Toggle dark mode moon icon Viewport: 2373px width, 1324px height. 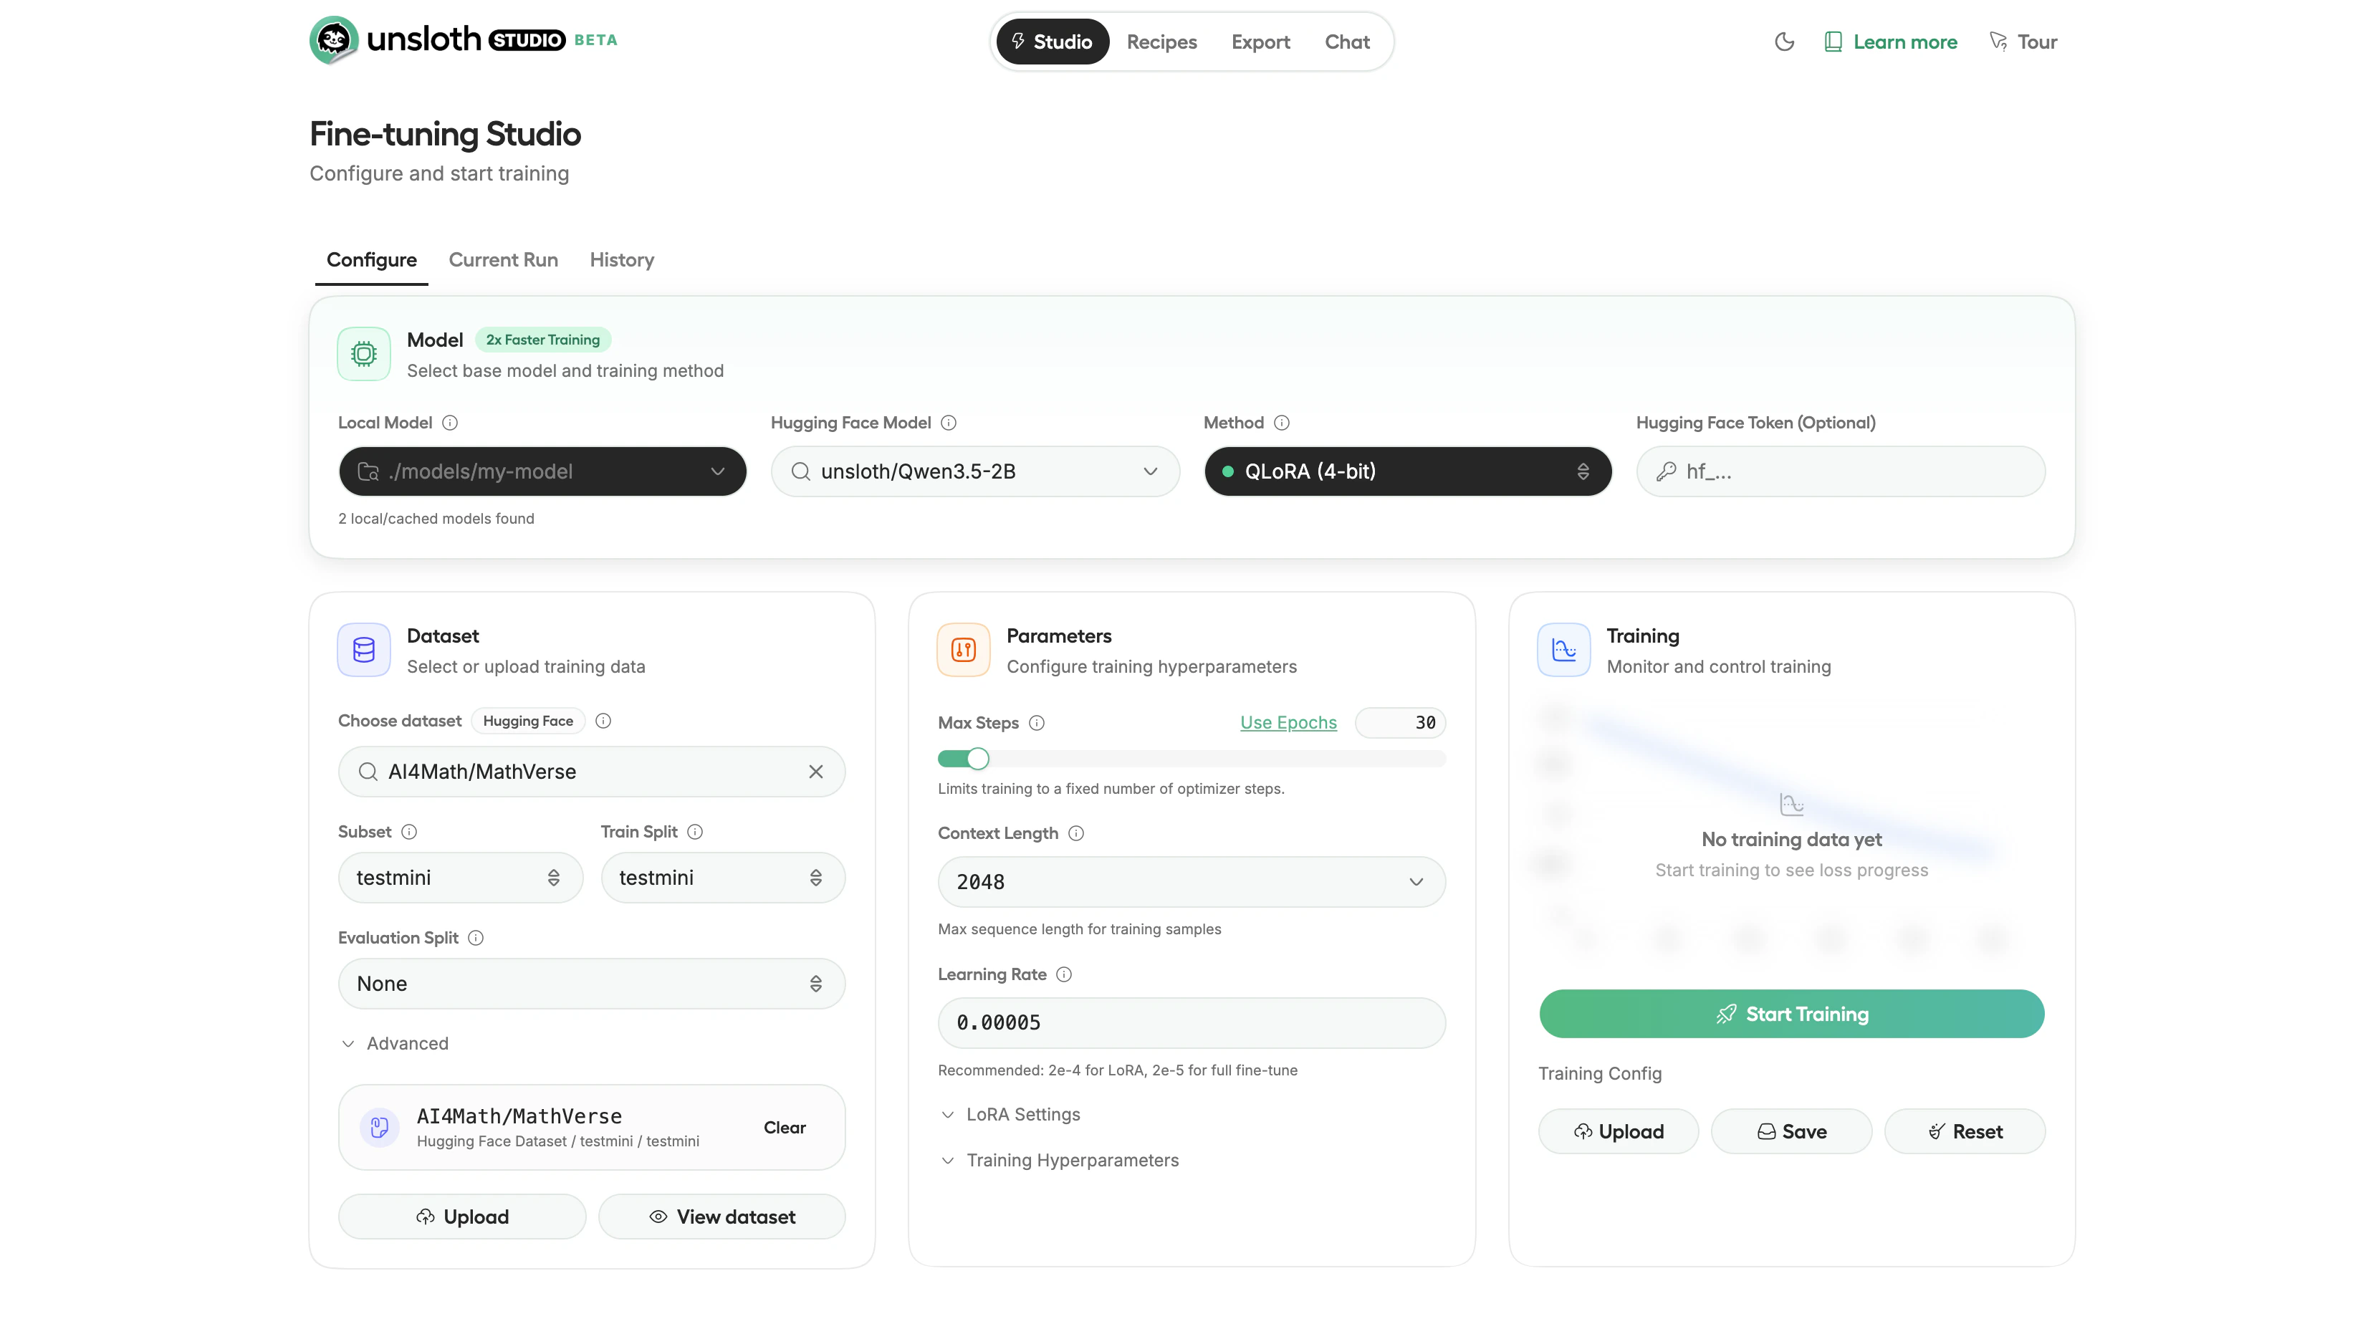pyautogui.click(x=1783, y=42)
